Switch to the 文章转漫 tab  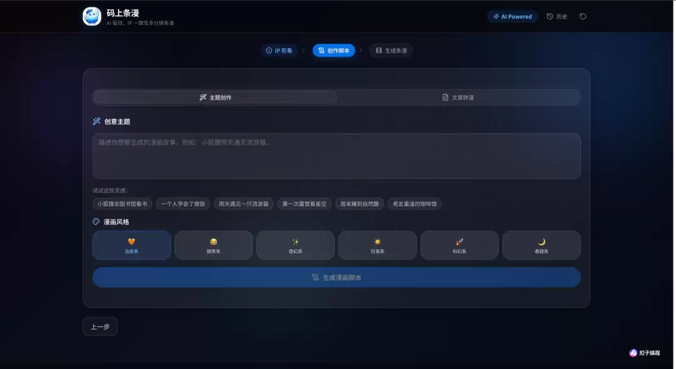(458, 98)
